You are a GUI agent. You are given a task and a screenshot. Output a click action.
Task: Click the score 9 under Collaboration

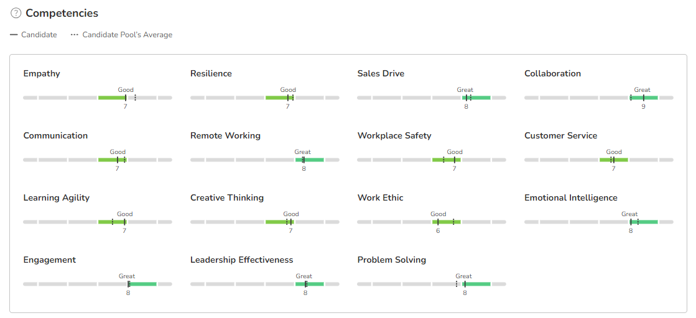pos(643,107)
